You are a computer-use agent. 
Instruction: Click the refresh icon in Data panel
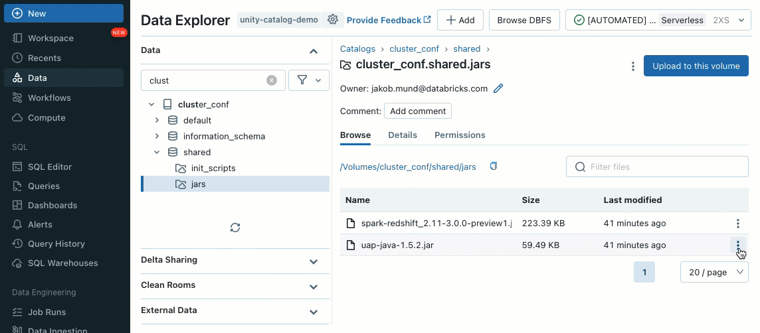(x=235, y=228)
